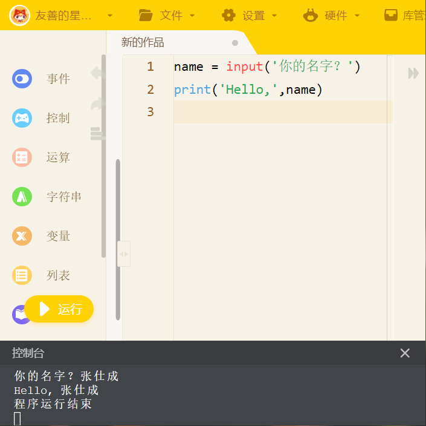This screenshot has height=426, width=426.
Task: Open the 库管 menu
Action: point(414,16)
